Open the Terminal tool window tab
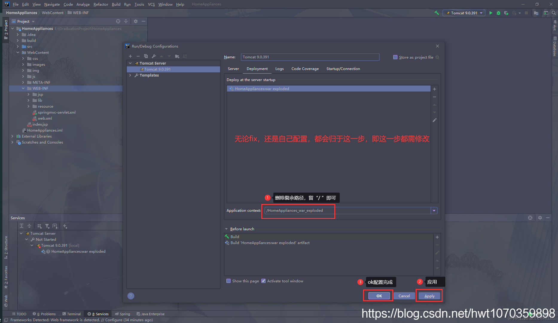 pyautogui.click(x=71, y=314)
